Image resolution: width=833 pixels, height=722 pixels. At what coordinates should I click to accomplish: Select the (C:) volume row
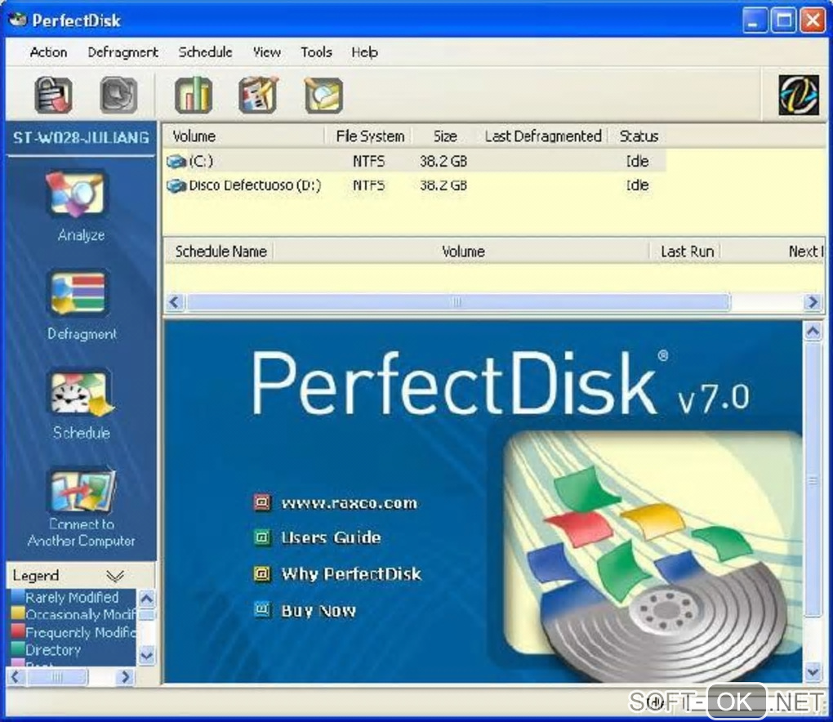[415, 161]
